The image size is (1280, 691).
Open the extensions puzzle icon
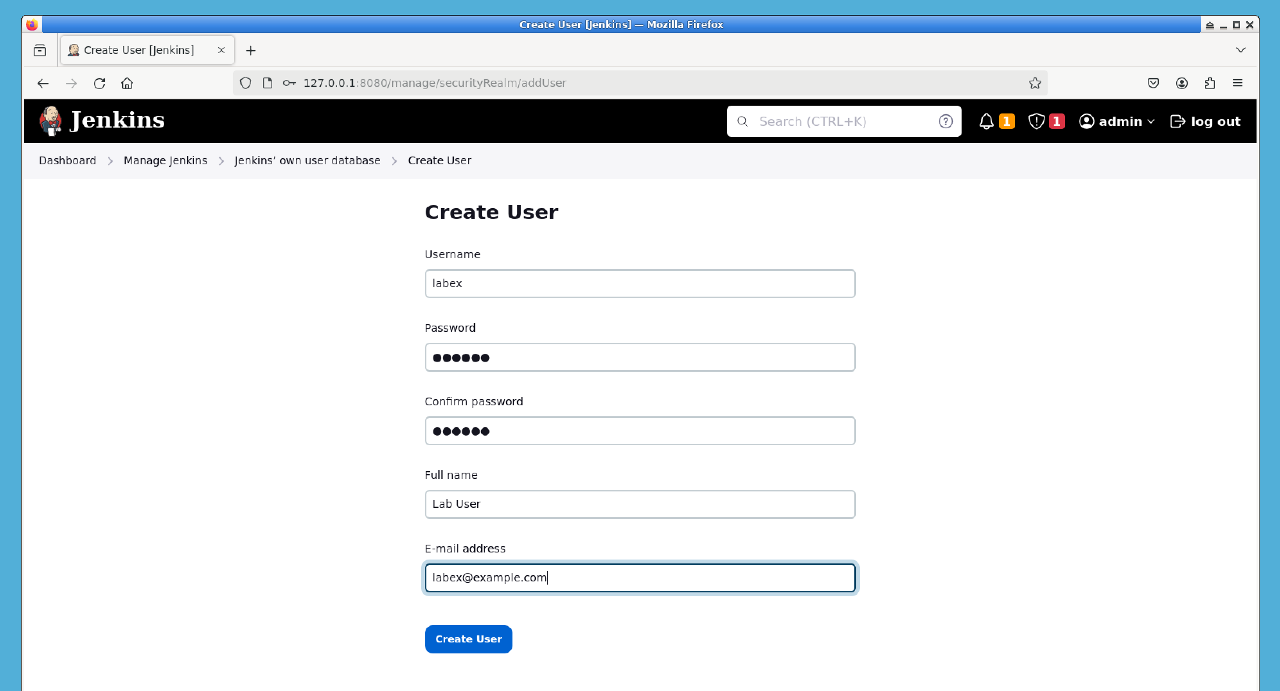(x=1210, y=83)
